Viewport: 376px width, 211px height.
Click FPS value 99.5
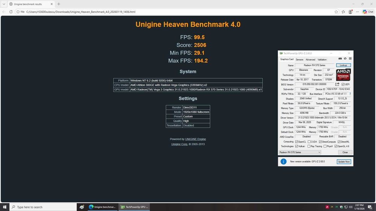(x=199, y=37)
